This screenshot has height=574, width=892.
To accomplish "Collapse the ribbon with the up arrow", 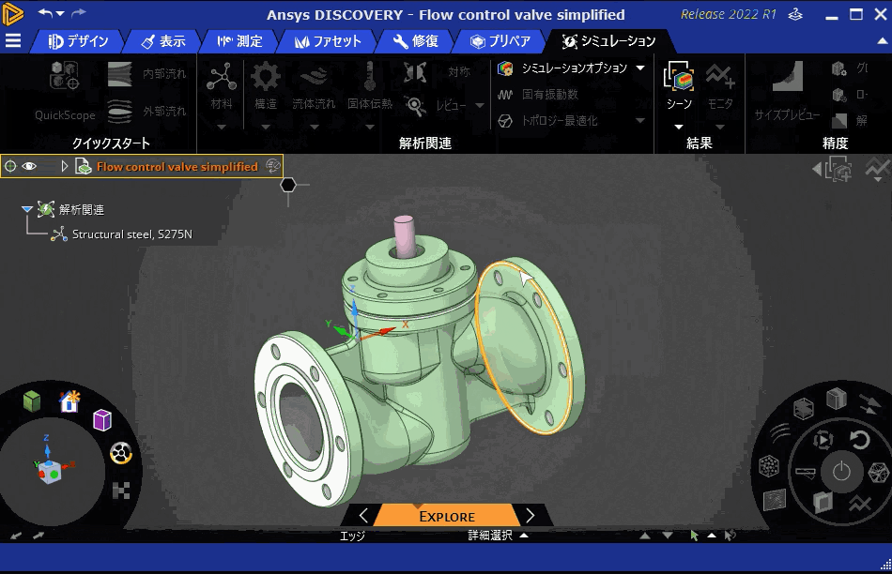I will point(882,41).
